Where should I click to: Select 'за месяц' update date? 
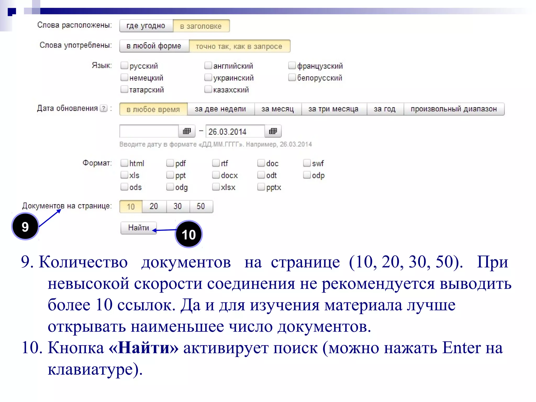[278, 109]
